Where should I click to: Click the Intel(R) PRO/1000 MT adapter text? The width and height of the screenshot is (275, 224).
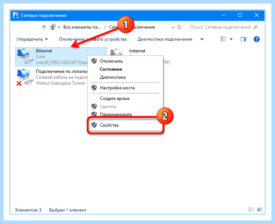coord(61,62)
